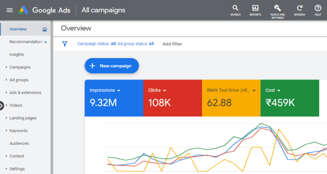Open Videos in the sidebar
This screenshot has width=327, height=174.
16,105
